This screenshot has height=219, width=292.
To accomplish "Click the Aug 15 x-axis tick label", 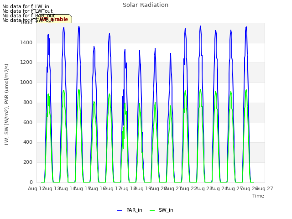I will [x=82, y=188].
